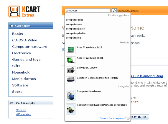Screen dimensions: 168x124
Task: Choose product Acer TravelMate 212T
Action: tap(89, 47)
